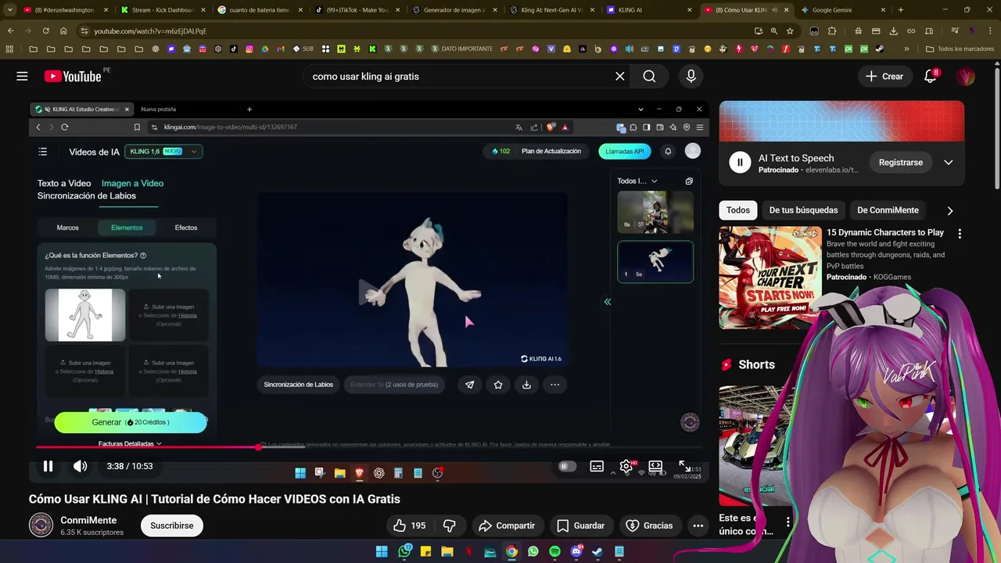Open the Chrome extensions puzzle icon

tap(831, 30)
